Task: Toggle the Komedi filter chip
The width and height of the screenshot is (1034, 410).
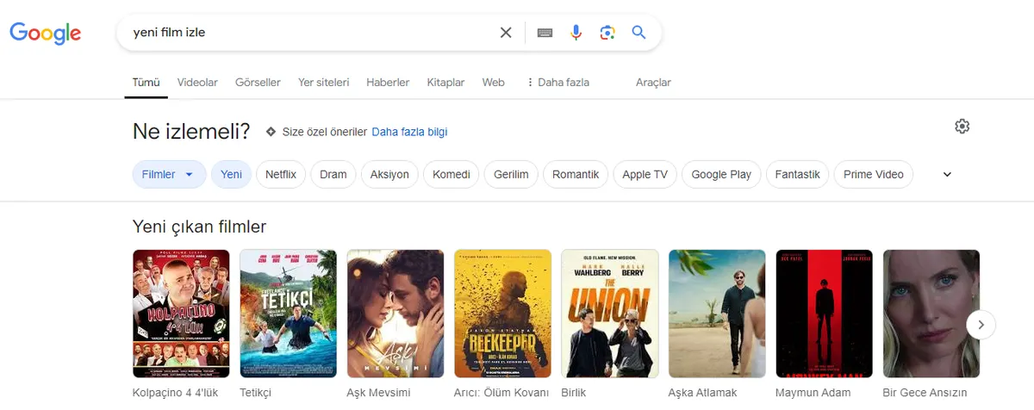Action: [x=452, y=174]
